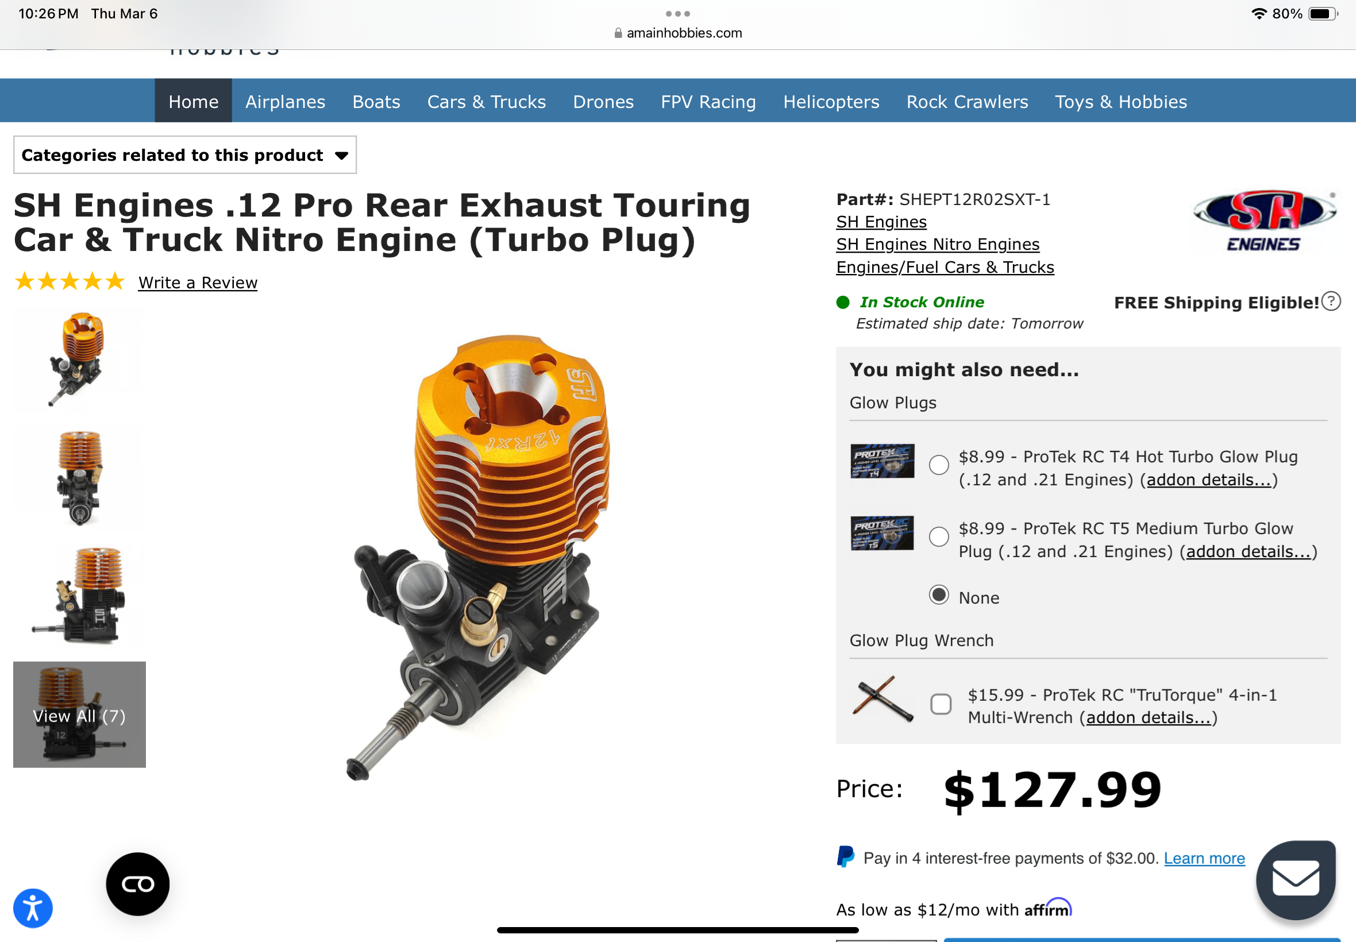Click the SH Engines brand logo
Image resolution: width=1356 pixels, height=942 pixels.
[x=1264, y=220]
